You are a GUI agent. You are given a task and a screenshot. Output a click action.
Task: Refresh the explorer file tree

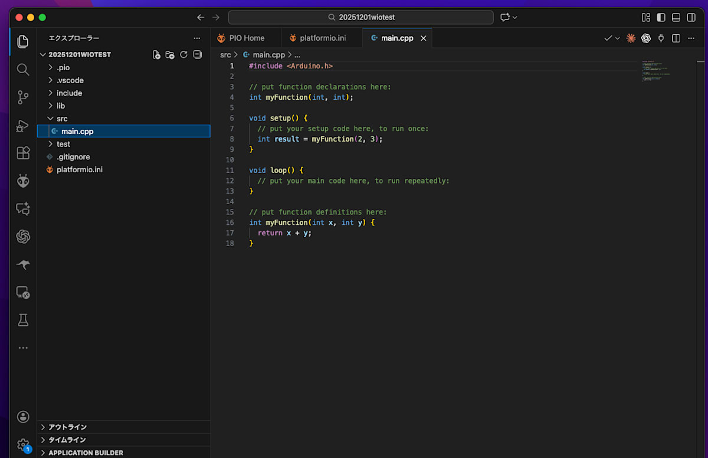point(183,54)
